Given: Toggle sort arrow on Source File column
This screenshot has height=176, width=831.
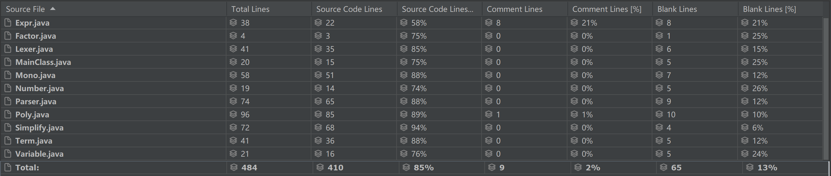Looking at the screenshot, I should coord(52,9).
